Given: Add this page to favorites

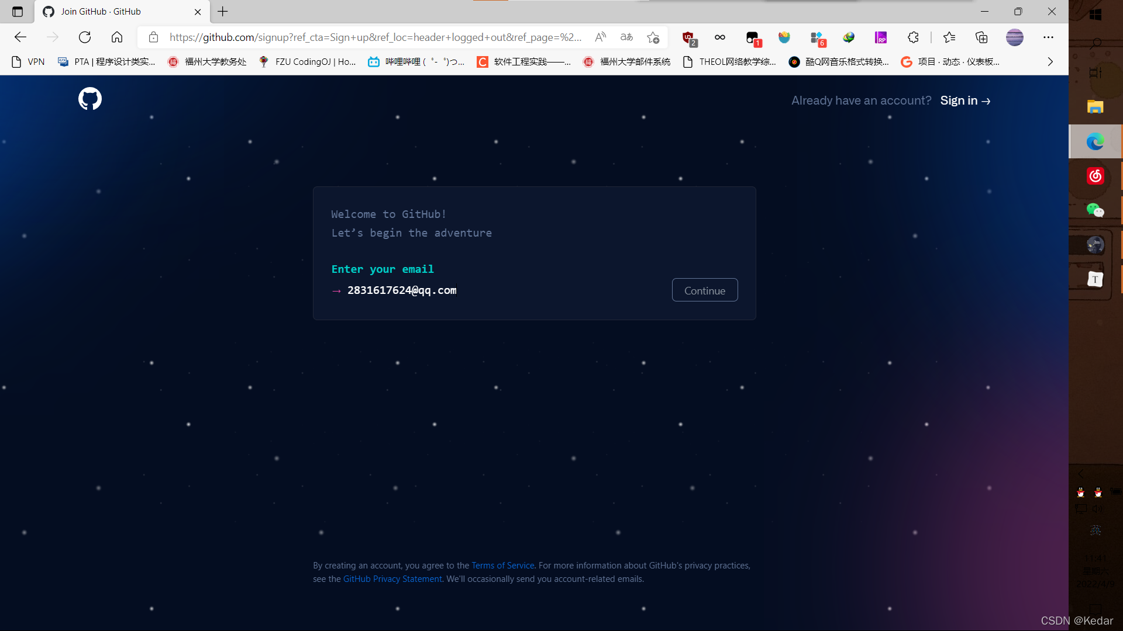Looking at the screenshot, I should coord(653,37).
